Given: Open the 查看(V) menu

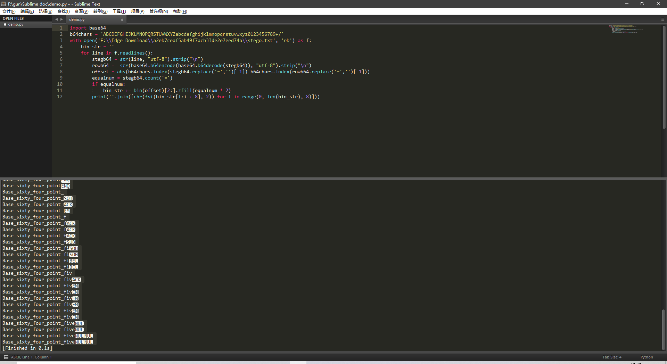Looking at the screenshot, I should (x=82, y=11).
